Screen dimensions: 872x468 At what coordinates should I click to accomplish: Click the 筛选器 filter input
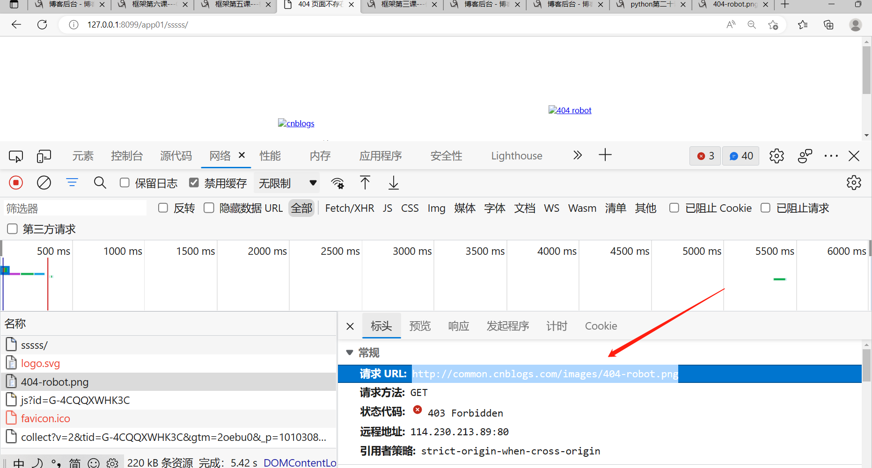click(75, 208)
